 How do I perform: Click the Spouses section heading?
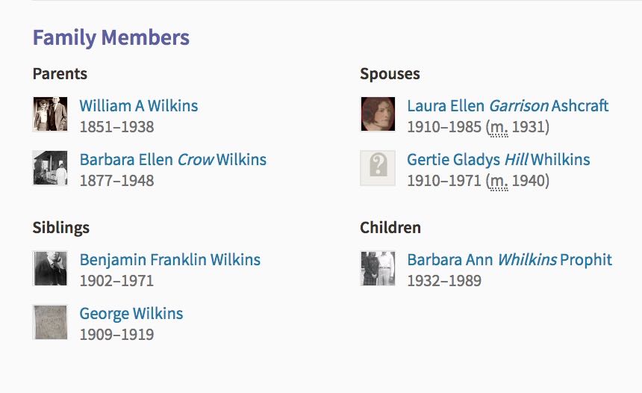tap(390, 74)
